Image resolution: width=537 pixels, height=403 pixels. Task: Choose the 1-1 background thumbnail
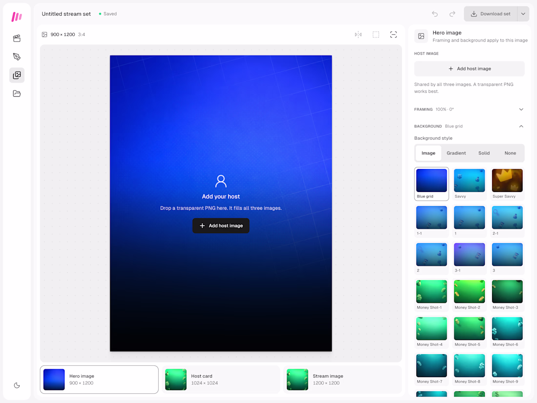(x=432, y=221)
